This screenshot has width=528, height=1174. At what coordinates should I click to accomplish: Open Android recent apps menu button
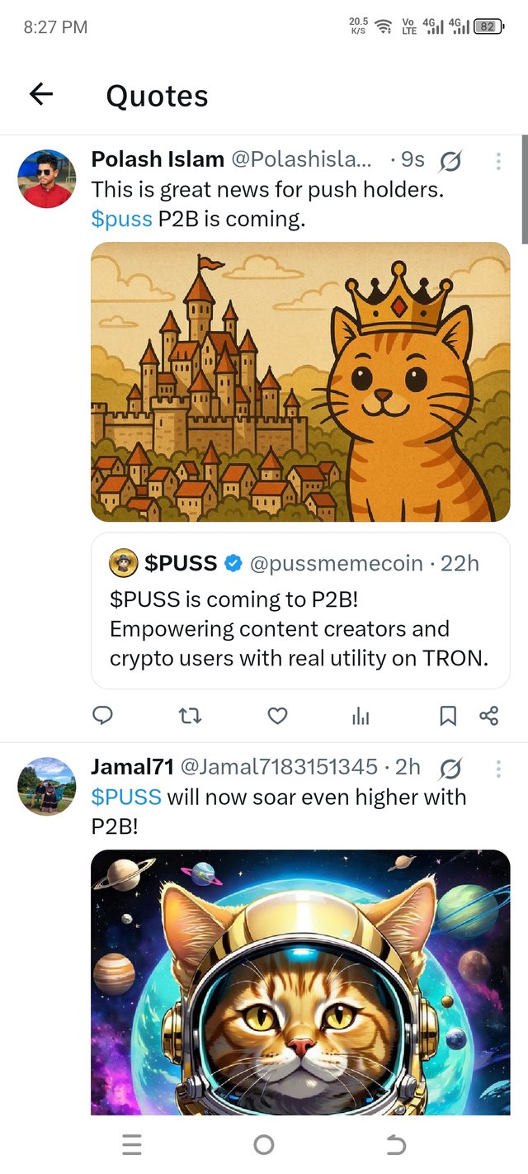pyautogui.click(x=131, y=1144)
